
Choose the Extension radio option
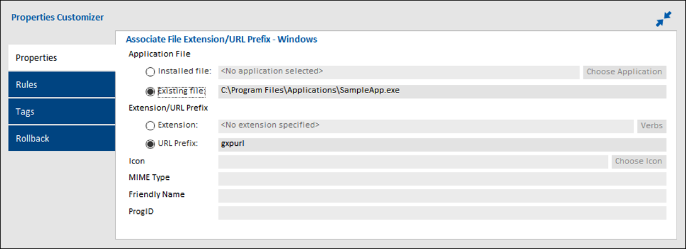tap(151, 126)
